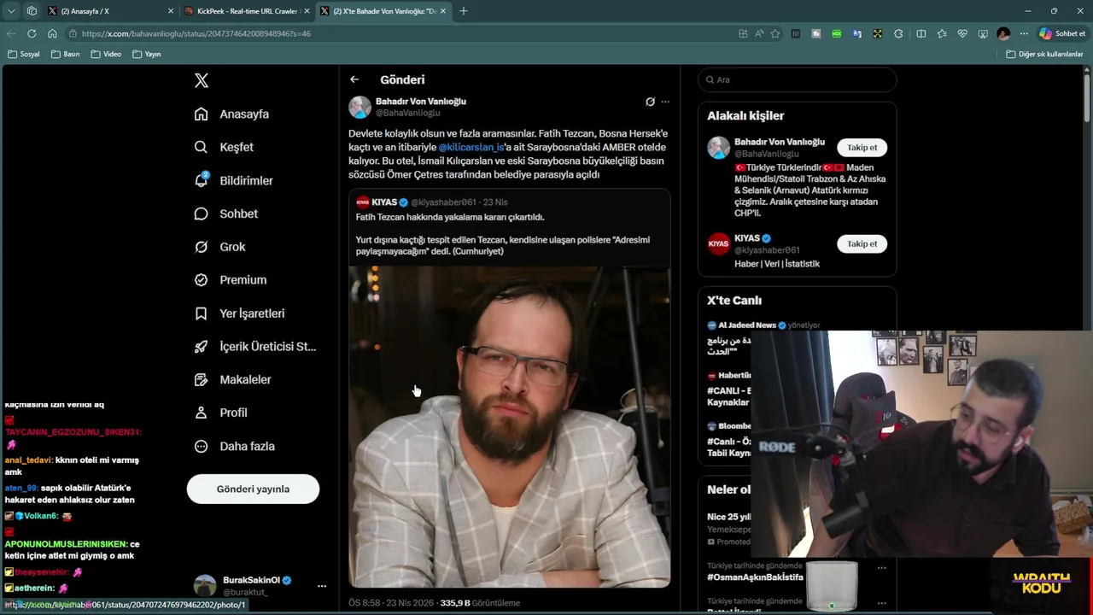
Task: Follow Bahadır Von Vanlıoğlu via Takip et
Action: tap(862, 148)
